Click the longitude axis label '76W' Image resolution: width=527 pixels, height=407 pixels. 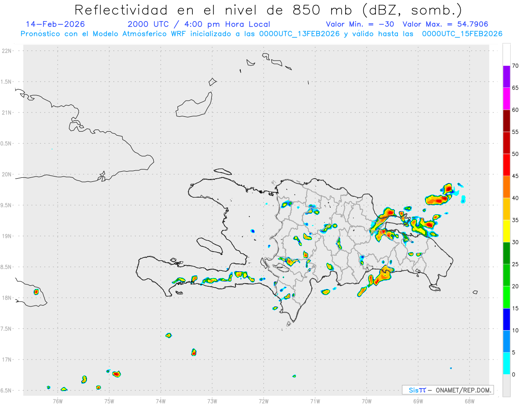point(58,401)
